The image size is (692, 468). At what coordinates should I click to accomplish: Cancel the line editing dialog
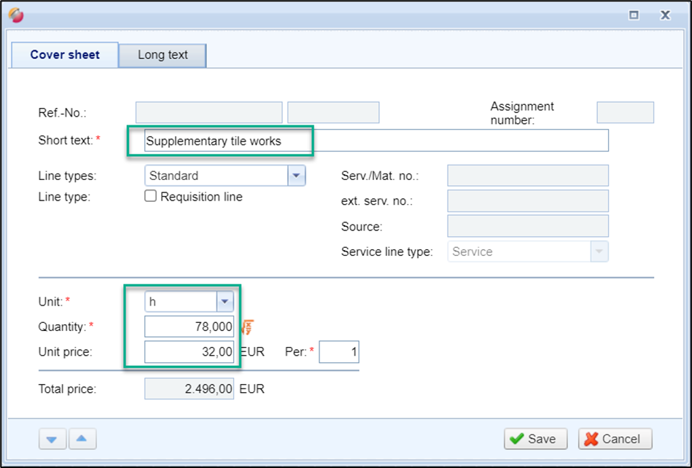pos(615,439)
